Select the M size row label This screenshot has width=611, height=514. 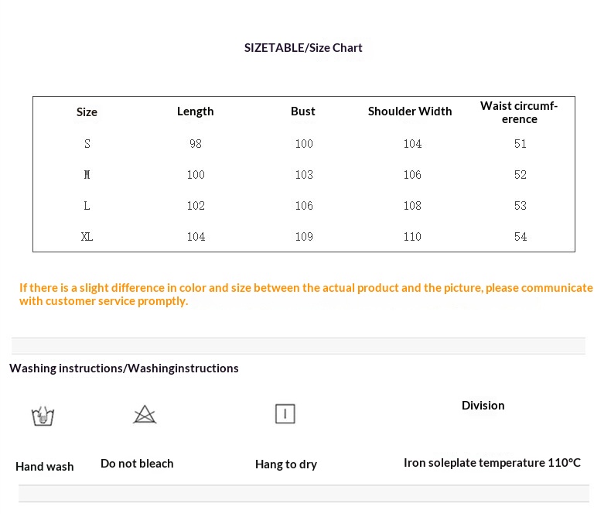pos(87,175)
